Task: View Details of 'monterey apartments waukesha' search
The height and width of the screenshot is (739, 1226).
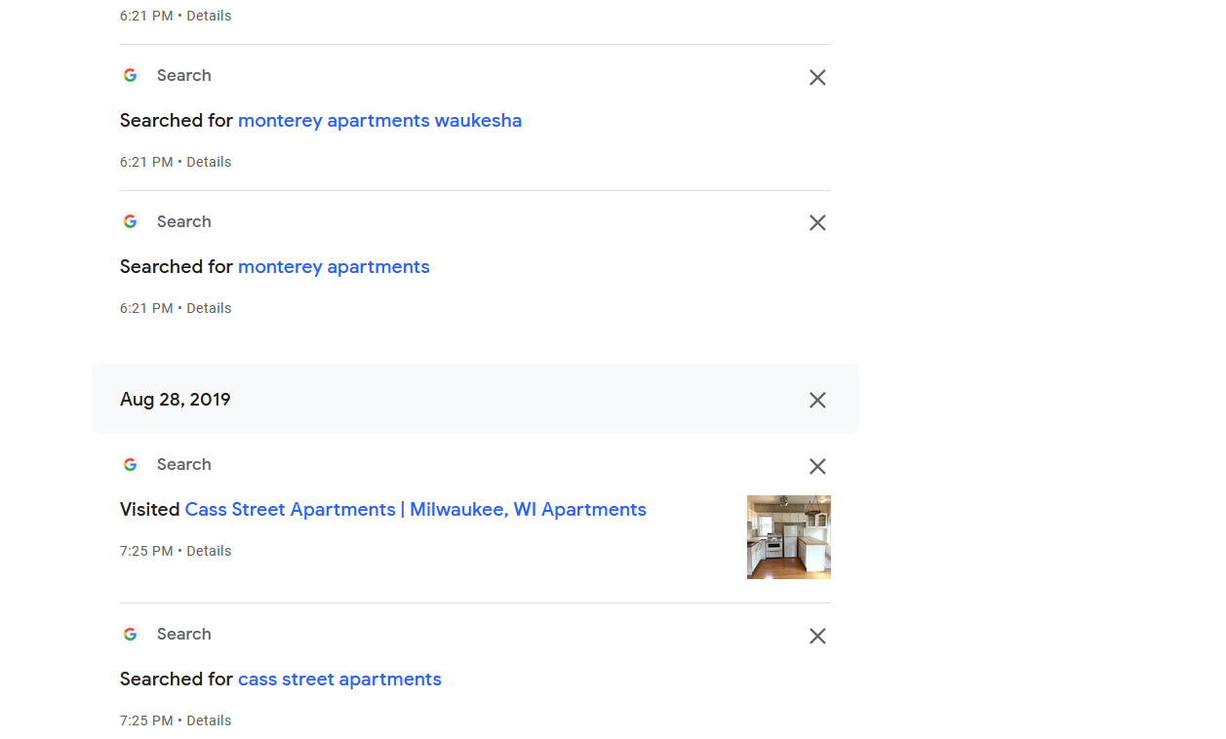Action: click(209, 162)
